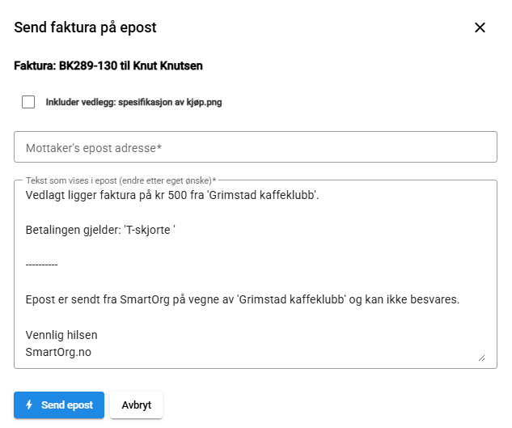Click the lightning bolt icon on Send epost
Screen dimensions: 512x428
click(x=30, y=405)
